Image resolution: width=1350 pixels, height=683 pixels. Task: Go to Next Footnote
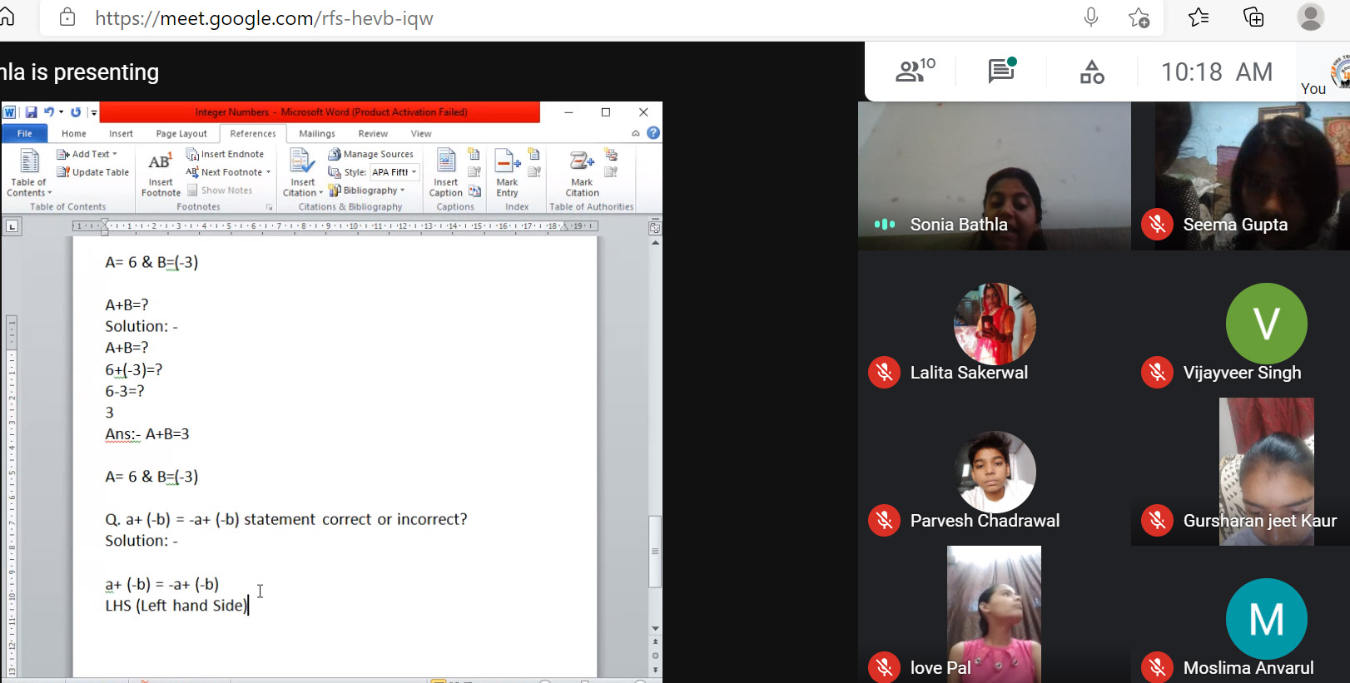pos(224,172)
